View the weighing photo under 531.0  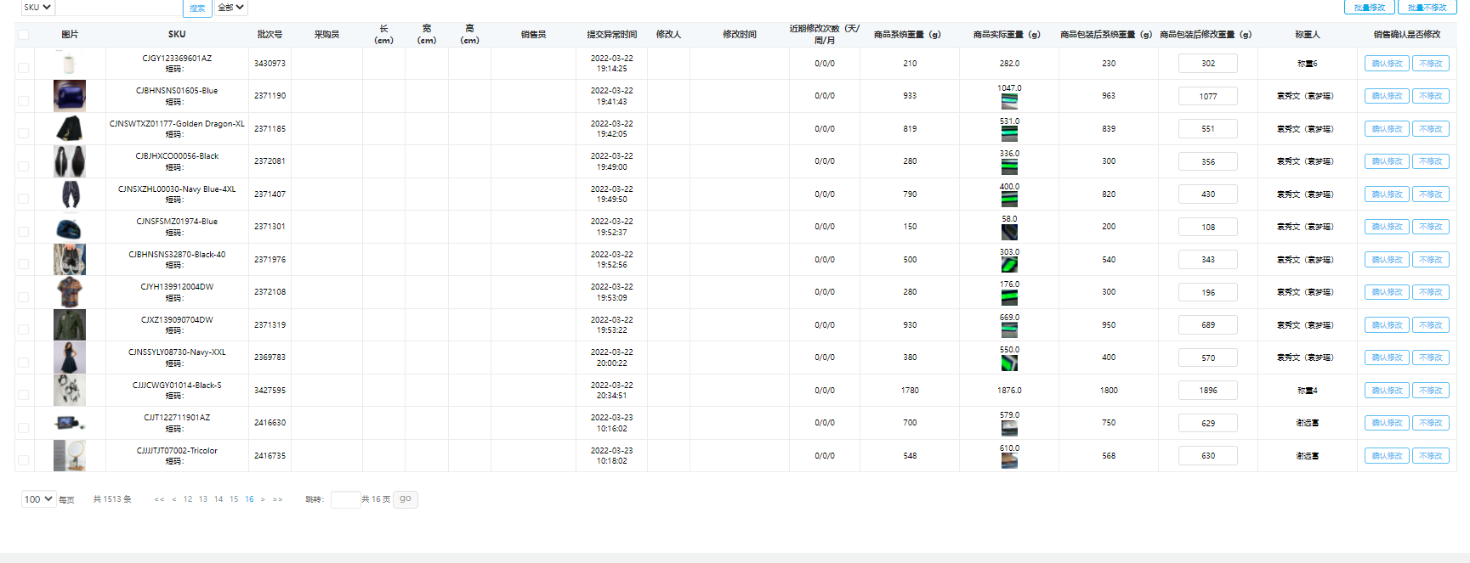pyautogui.click(x=1009, y=134)
